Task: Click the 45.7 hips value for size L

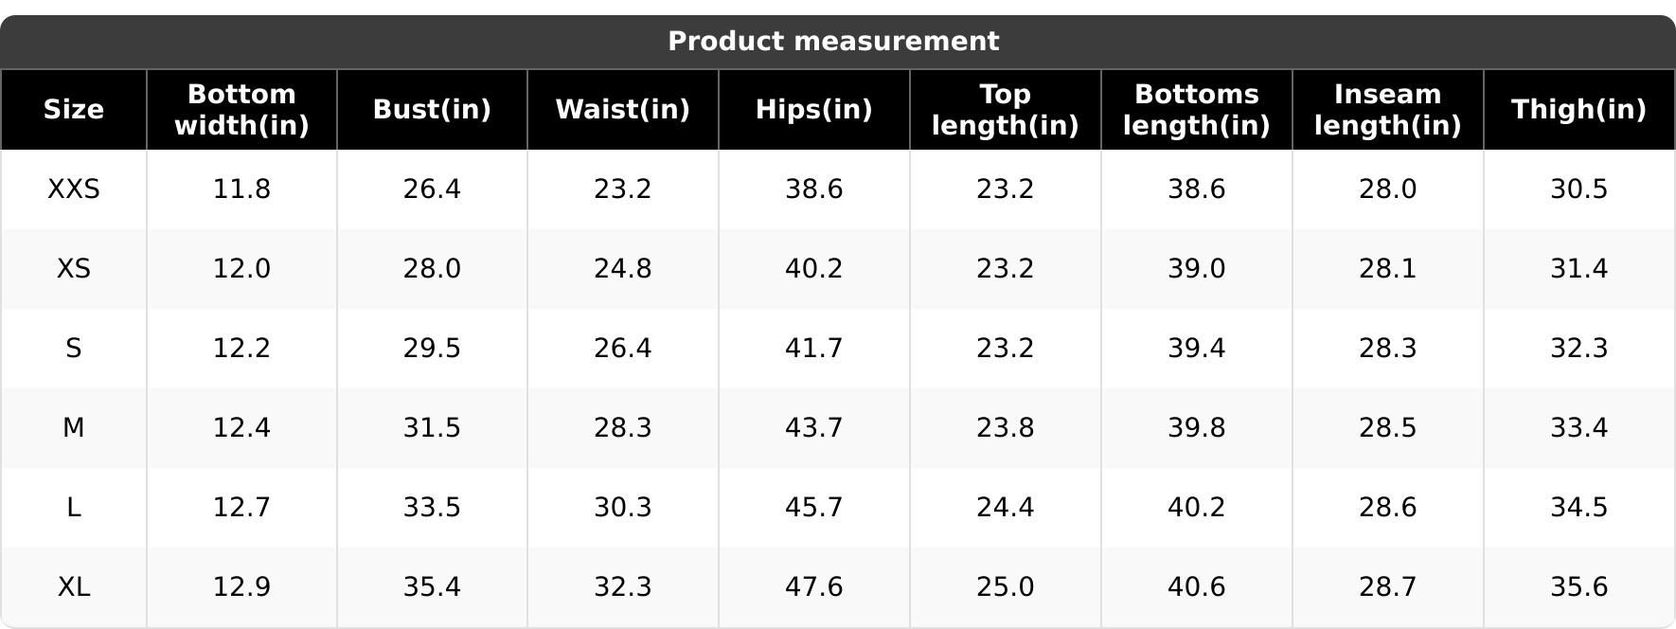Action: tap(814, 508)
